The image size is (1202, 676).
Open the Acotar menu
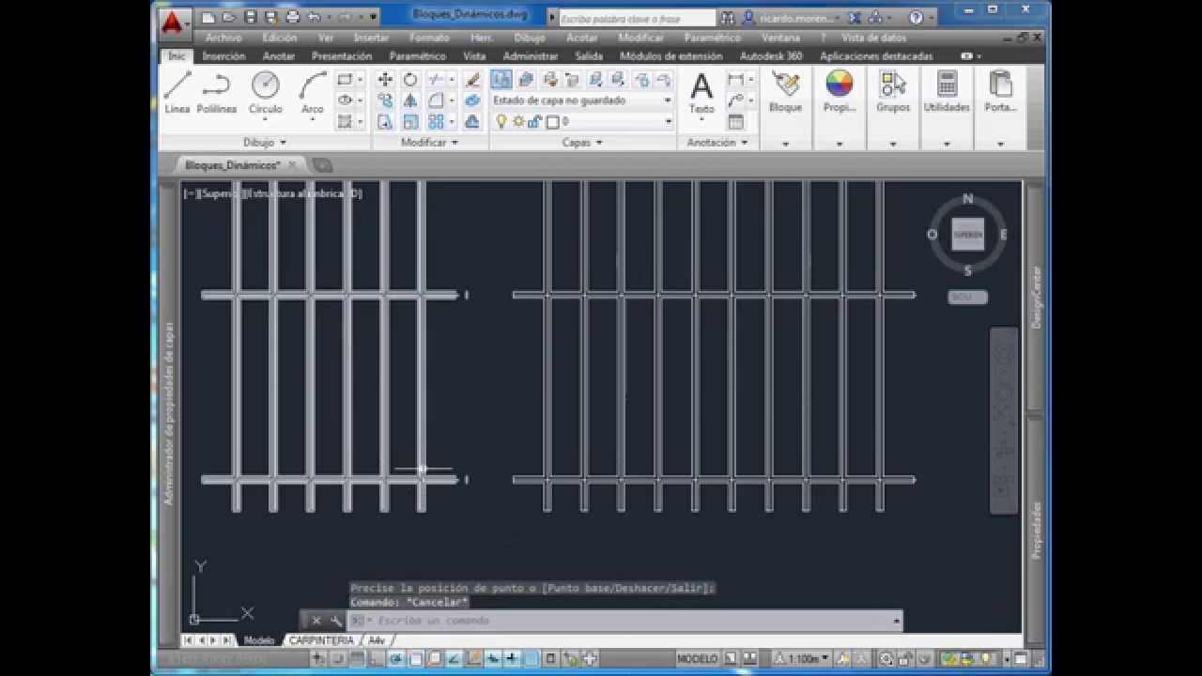[582, 38]
